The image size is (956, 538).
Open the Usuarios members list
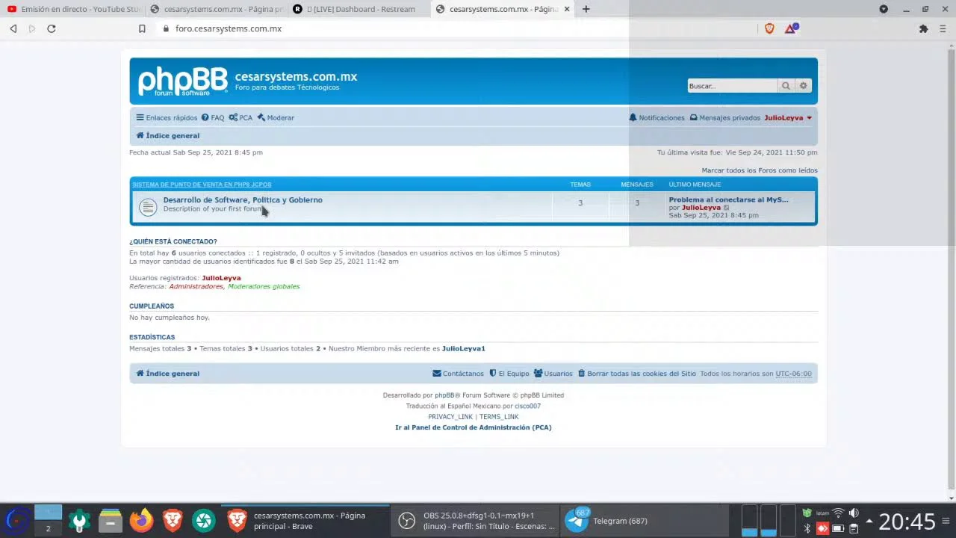[553, 374]
